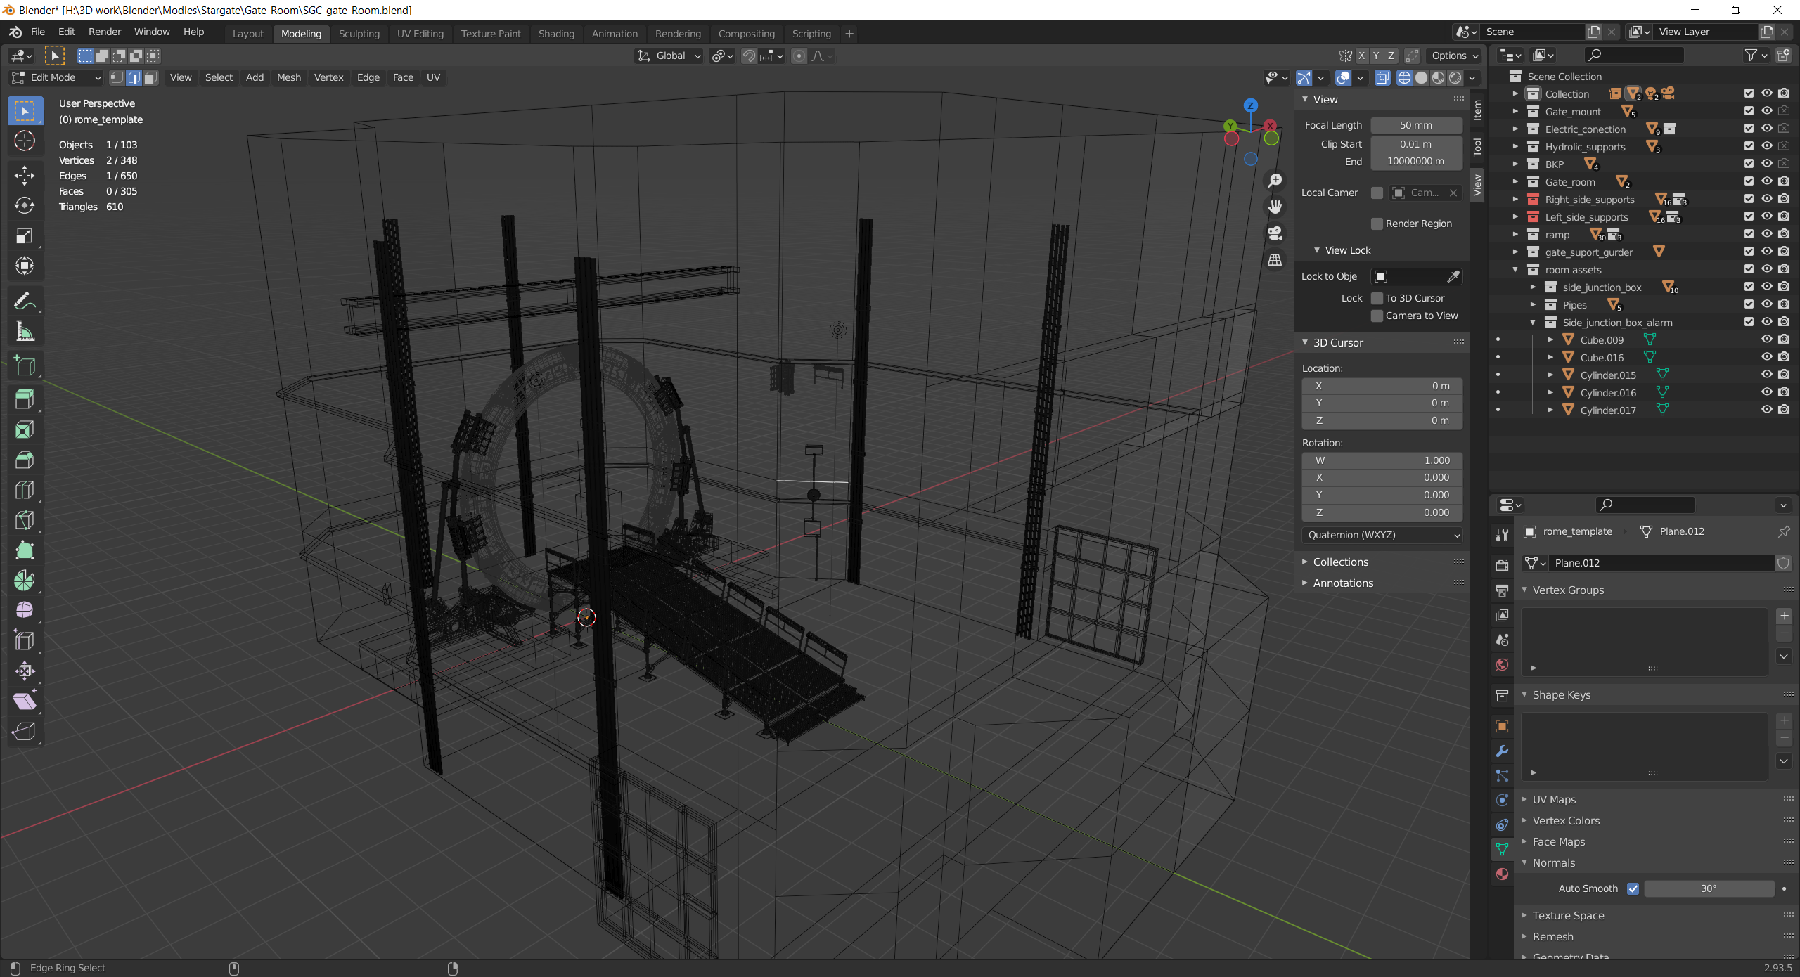Viewport: 1800px width, 977px height.
Task: Activate the Poly Build tool
Action: [25, 550]
